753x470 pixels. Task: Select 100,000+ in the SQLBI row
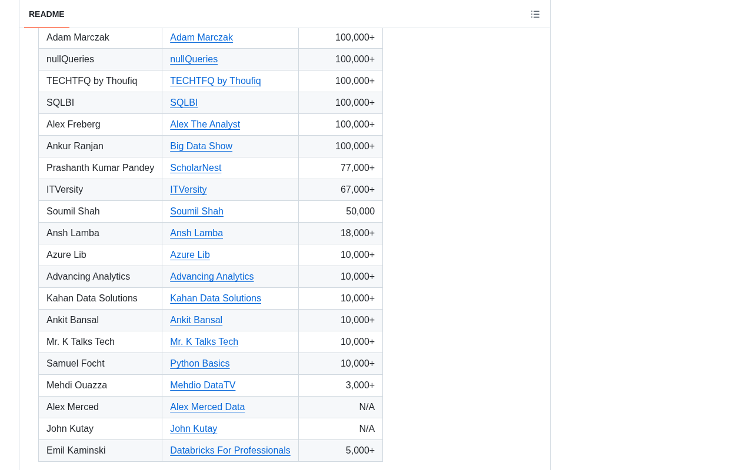[x=355, y=103]
